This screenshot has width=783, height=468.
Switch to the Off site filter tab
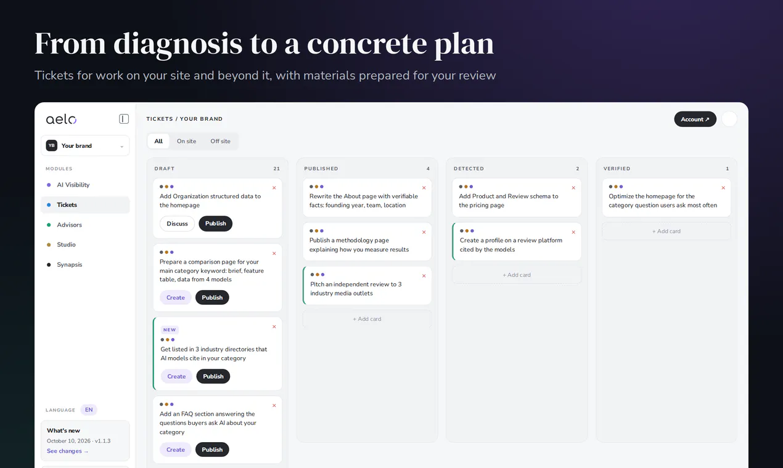tap(220, 141)
